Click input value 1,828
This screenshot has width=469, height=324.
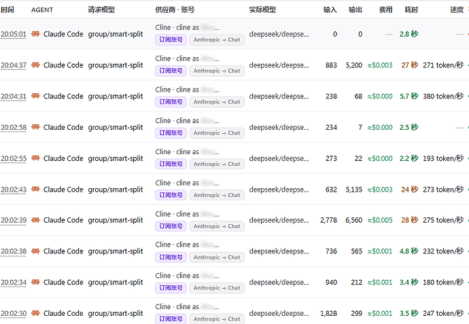point(329,314)
